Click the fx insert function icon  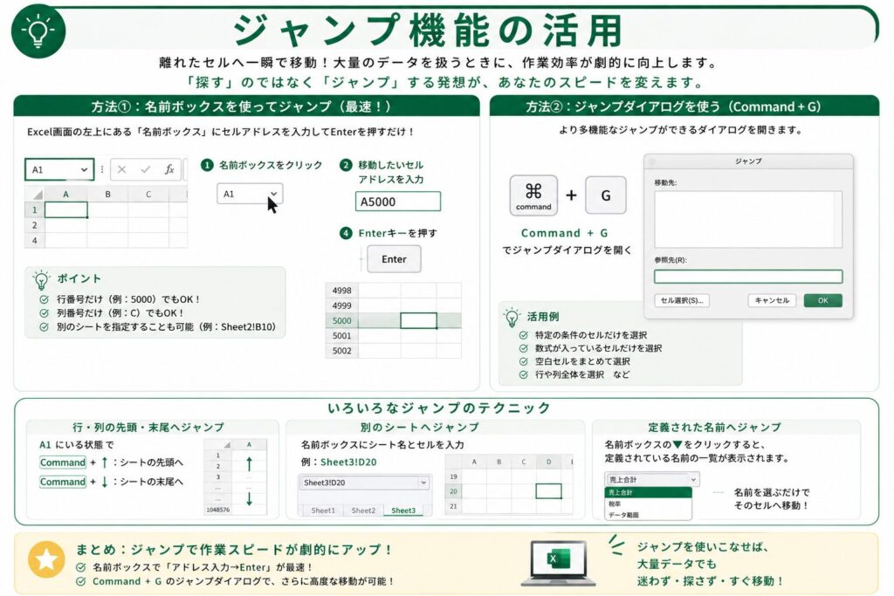click(169, 169)
